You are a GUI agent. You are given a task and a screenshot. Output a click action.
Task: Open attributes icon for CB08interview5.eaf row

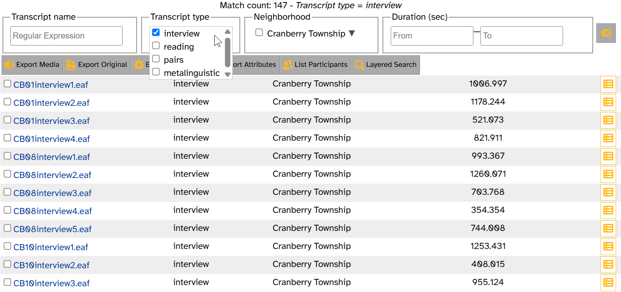(x=608, y=228)
